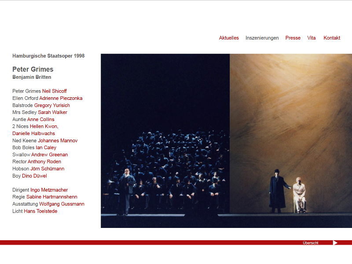The width and height of the screenshot is (352, 264).
Task: Click the name Johannes Mannov
Action: (x=58, y=141)
